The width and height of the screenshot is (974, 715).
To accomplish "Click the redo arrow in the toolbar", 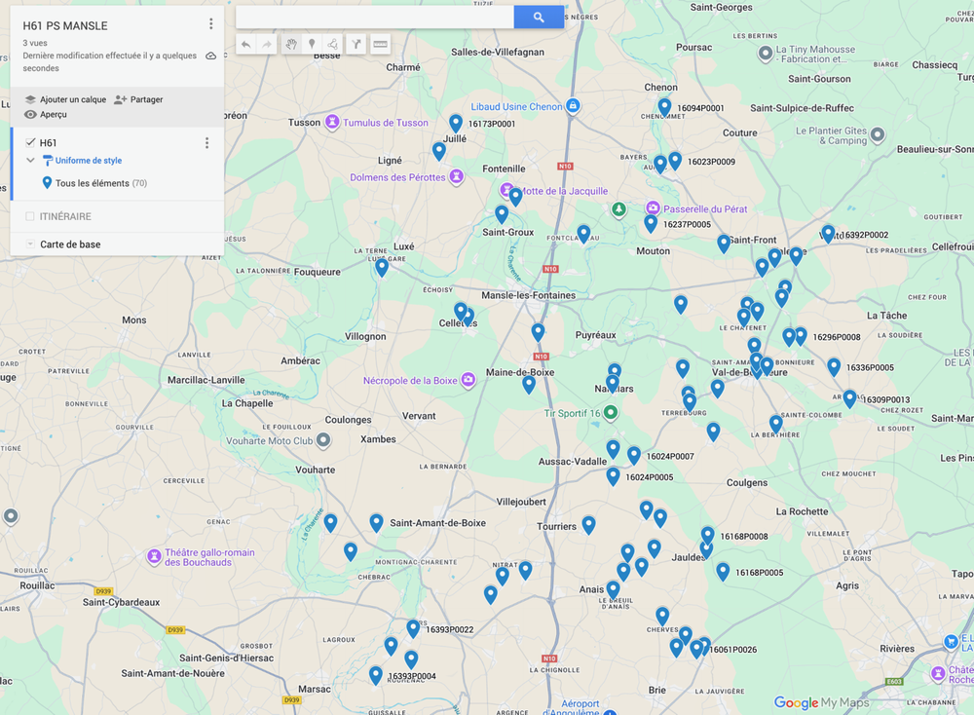I will tap(266, 44).
